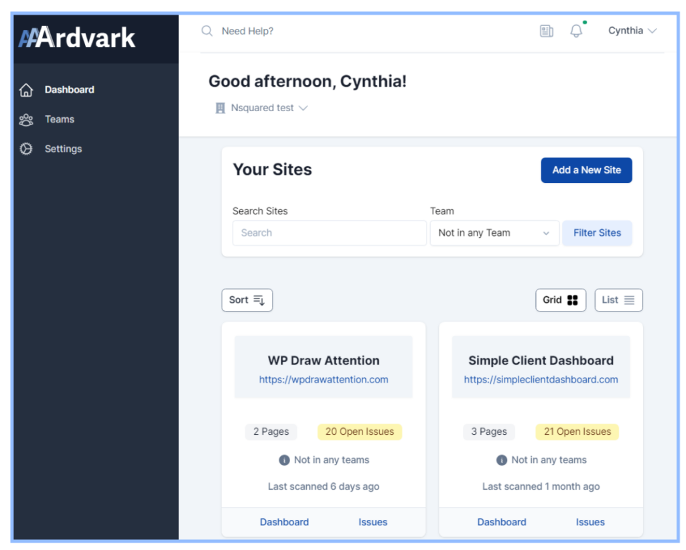Open the wpdrawattention.com link

[x=324, y=379]
